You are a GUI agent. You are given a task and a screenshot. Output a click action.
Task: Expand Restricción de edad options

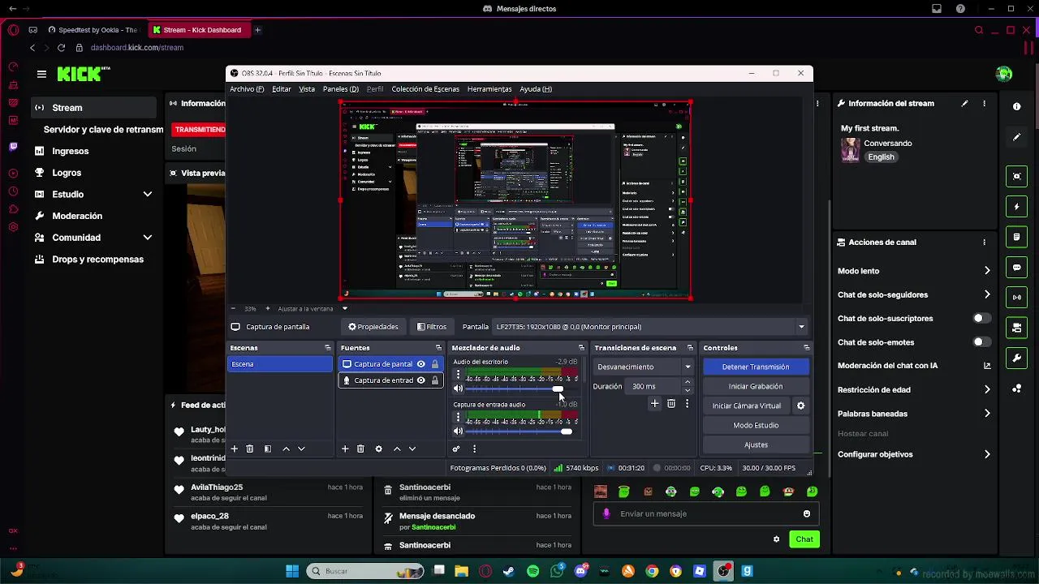coord(987,390)
